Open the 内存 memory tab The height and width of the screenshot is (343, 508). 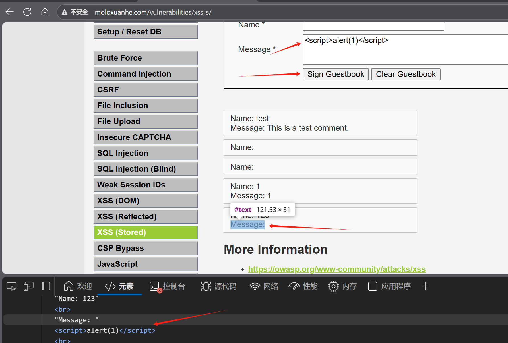pos(342,286)
